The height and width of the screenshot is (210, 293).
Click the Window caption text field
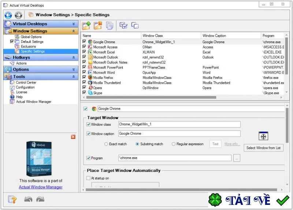(x=179, y=133)
